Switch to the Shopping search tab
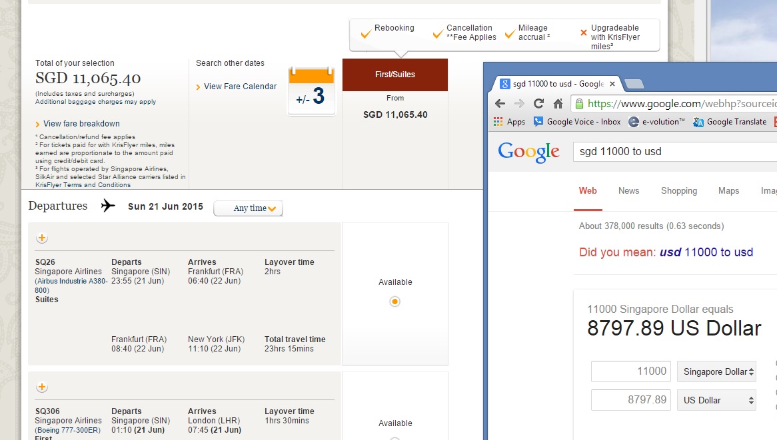777x440 pixels. pyautogui.click(x=678, y=191)
